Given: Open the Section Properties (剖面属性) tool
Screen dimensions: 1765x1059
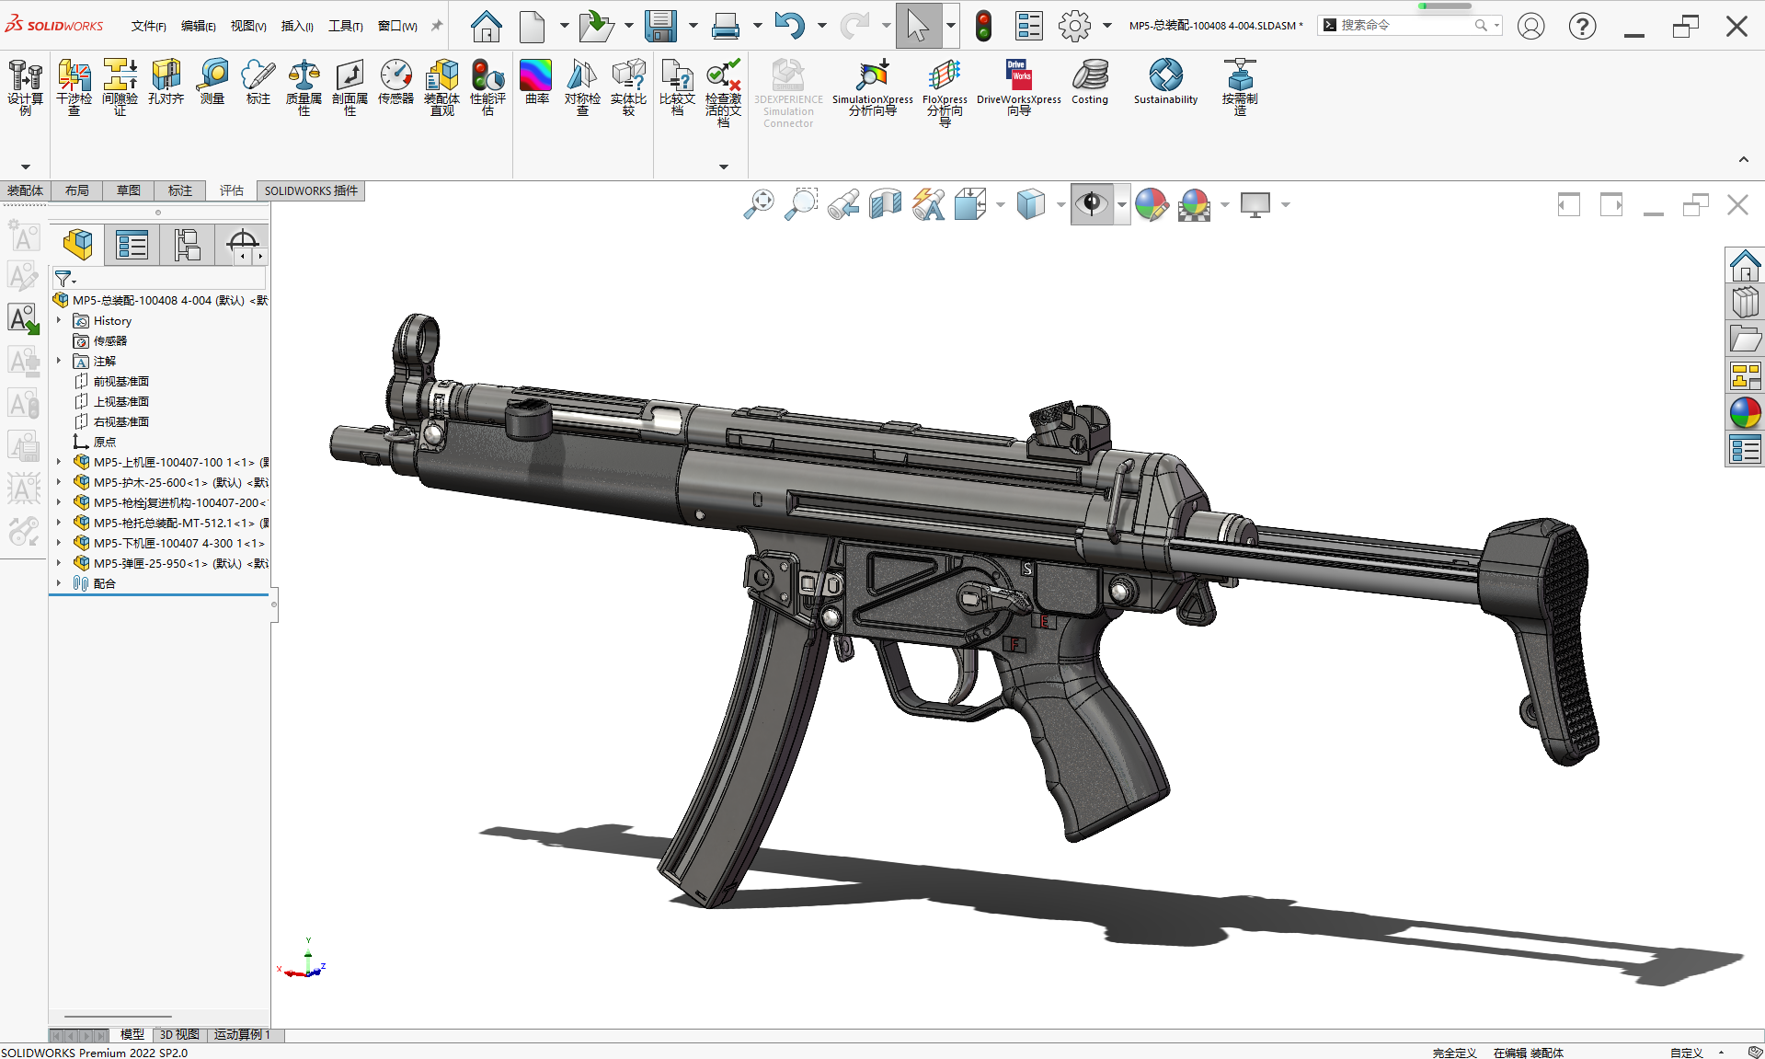Looking at the screenshot, I should (x=350, y=87).
